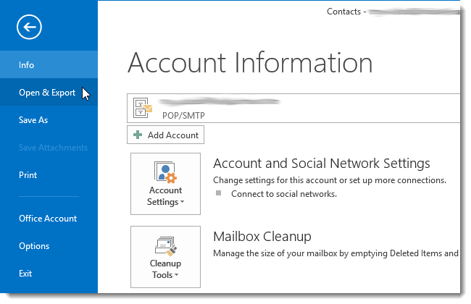
Task: Open the POP/SMTP account selector dropdown
Action: (x=293, y=108)
